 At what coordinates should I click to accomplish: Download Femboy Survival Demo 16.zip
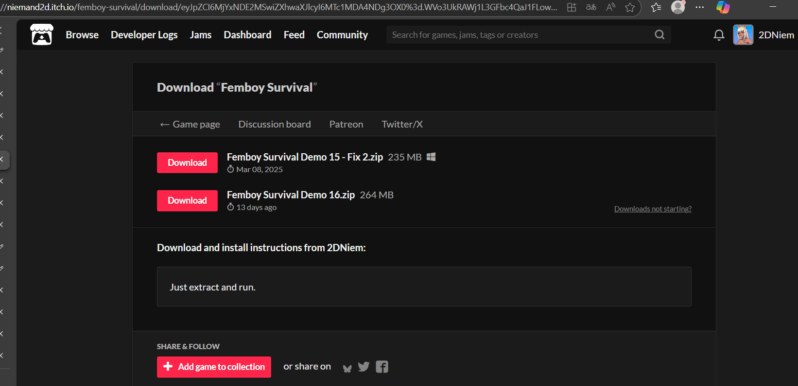point(187,200)
